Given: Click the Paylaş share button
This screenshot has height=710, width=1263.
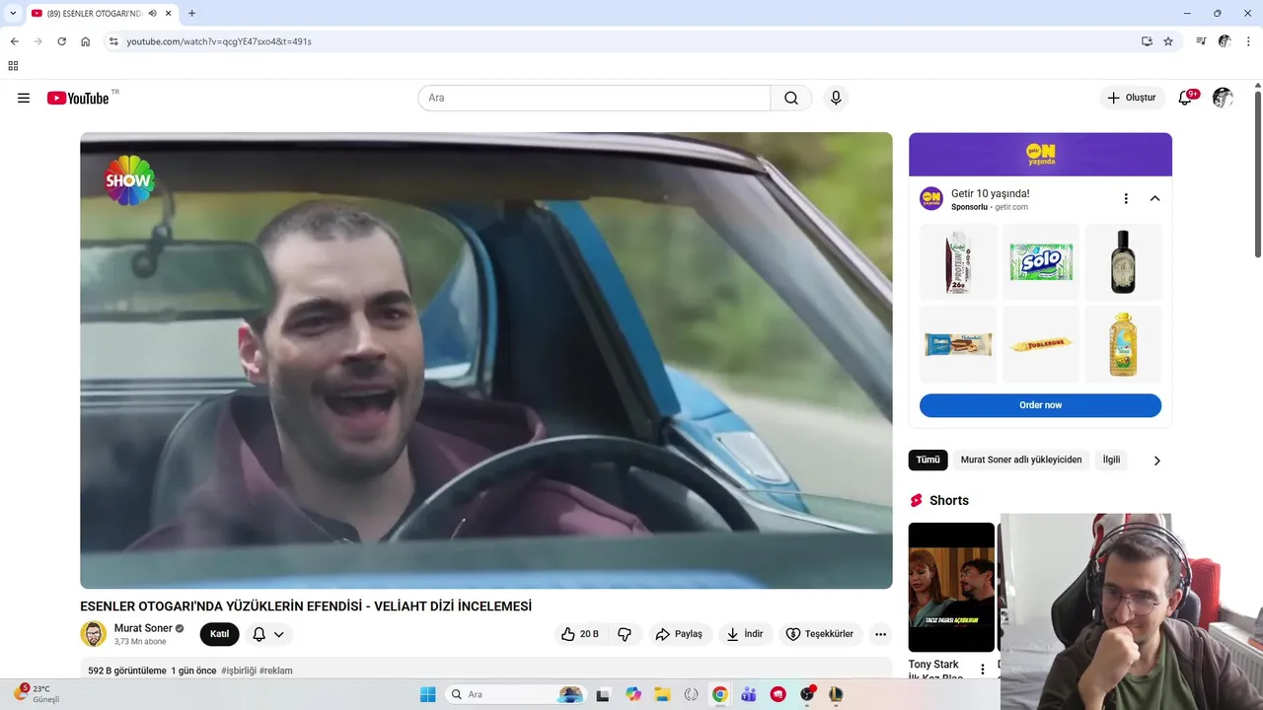Looking at the screenshot, I should tap(680, 634).
